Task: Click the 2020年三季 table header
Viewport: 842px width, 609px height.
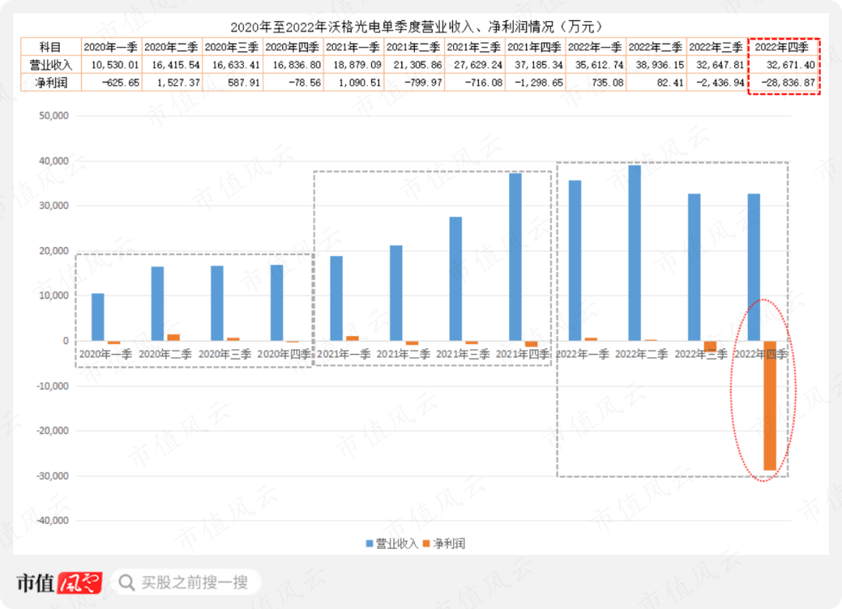Action: [232, 47]
